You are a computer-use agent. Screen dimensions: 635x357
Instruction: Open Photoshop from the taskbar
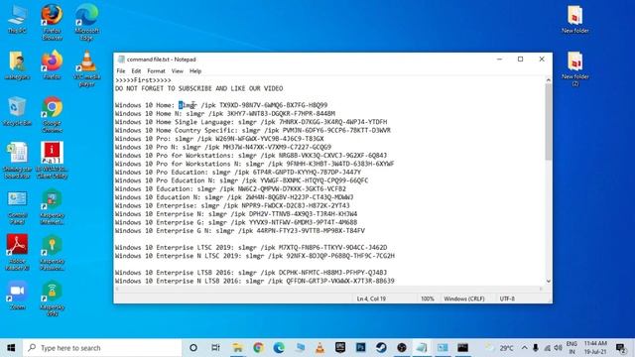tap(360, 348)
